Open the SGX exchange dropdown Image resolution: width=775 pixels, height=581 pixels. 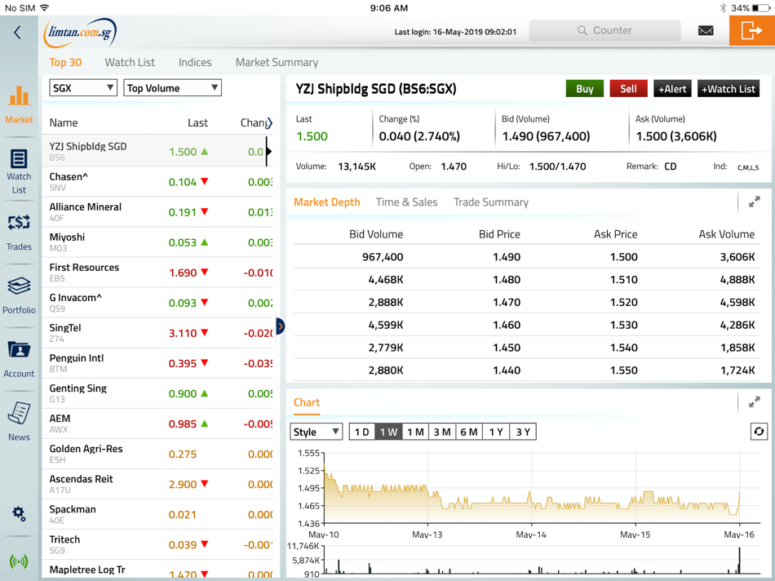tap(83, 88)
